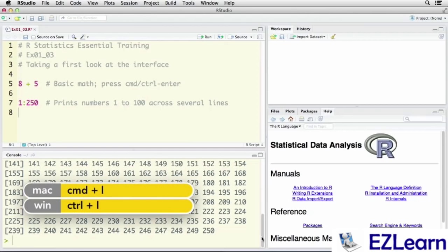This screenshot has height=252, width=448.
Task: Maximize the source editor pane
Action: pyautogui.click(x=260, y=29)
